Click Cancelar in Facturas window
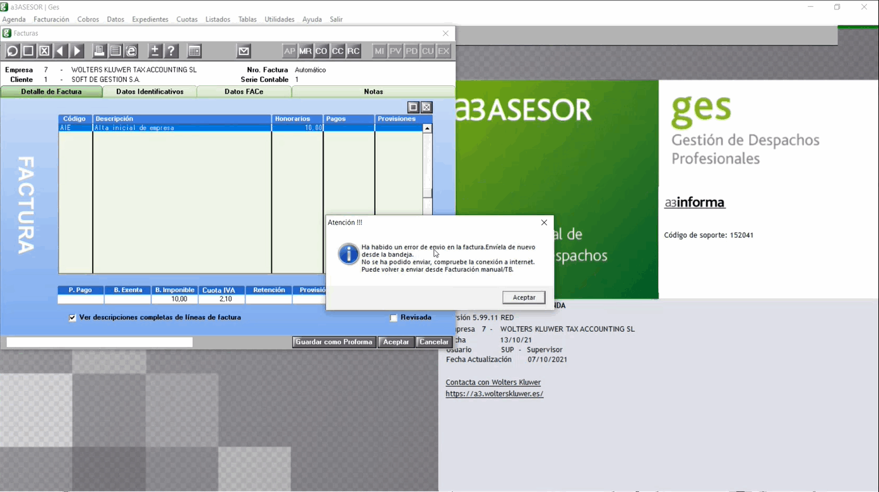This screenshot has height=492, width=879. (434, 342)
